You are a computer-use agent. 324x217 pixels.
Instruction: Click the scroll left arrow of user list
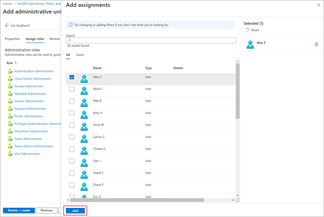coord(68,200)
